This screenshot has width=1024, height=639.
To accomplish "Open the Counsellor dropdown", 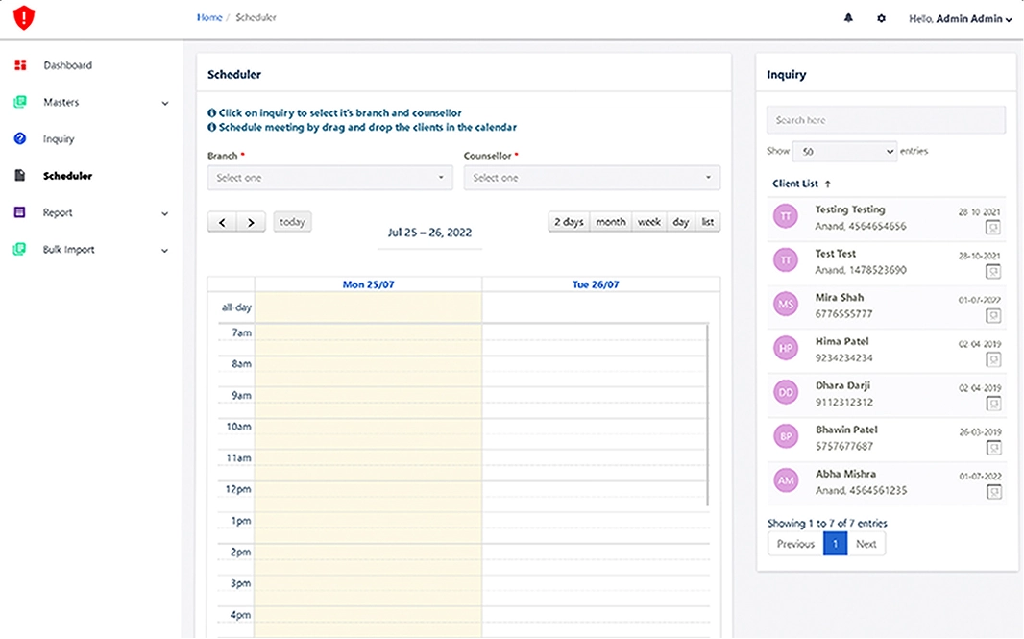I will pos(591,178).
